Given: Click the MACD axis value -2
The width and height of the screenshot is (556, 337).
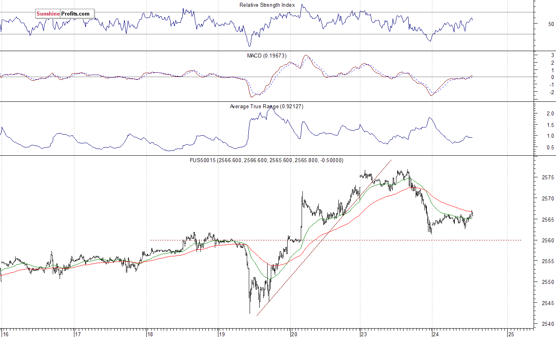Looking at the screenshot, I should coord(551,92).
